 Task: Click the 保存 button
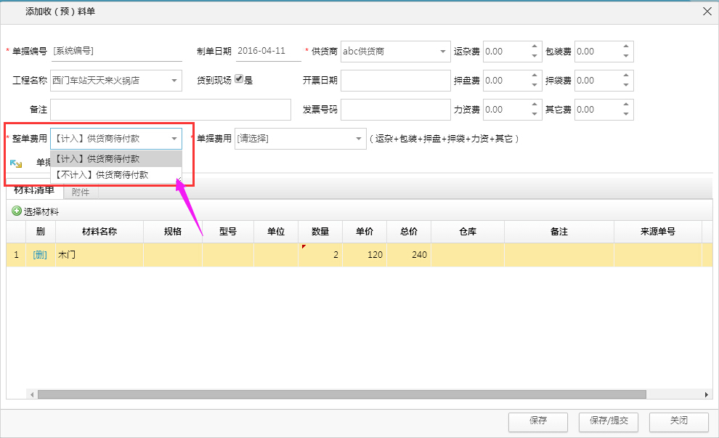tap(538, 421)
